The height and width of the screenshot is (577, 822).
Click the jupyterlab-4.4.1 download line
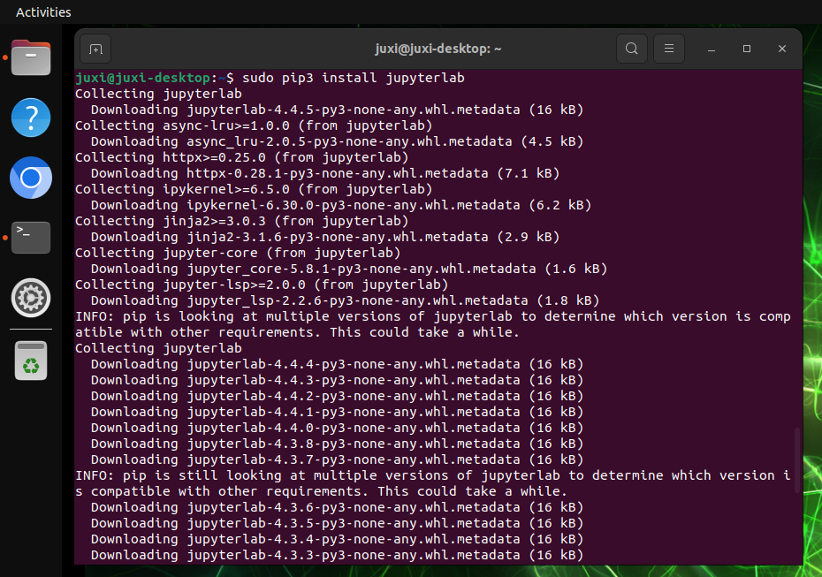[x=337, y=412]
